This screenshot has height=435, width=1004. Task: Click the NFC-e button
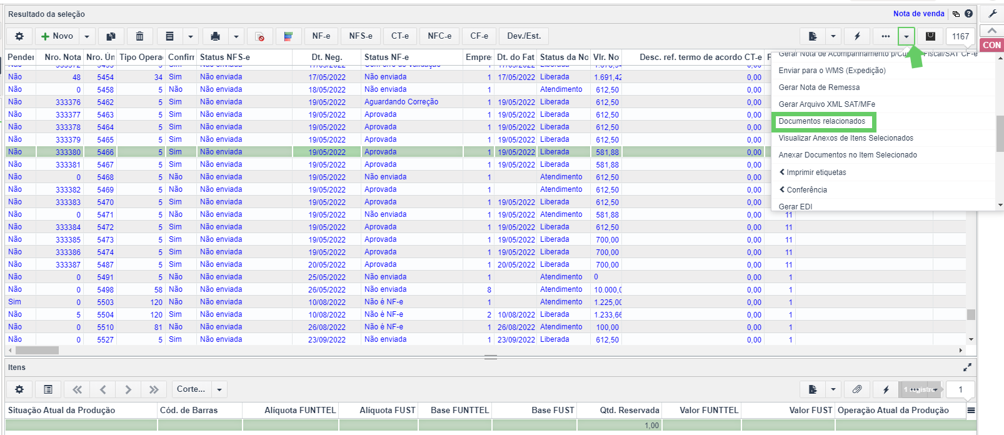tap(439, 36)
